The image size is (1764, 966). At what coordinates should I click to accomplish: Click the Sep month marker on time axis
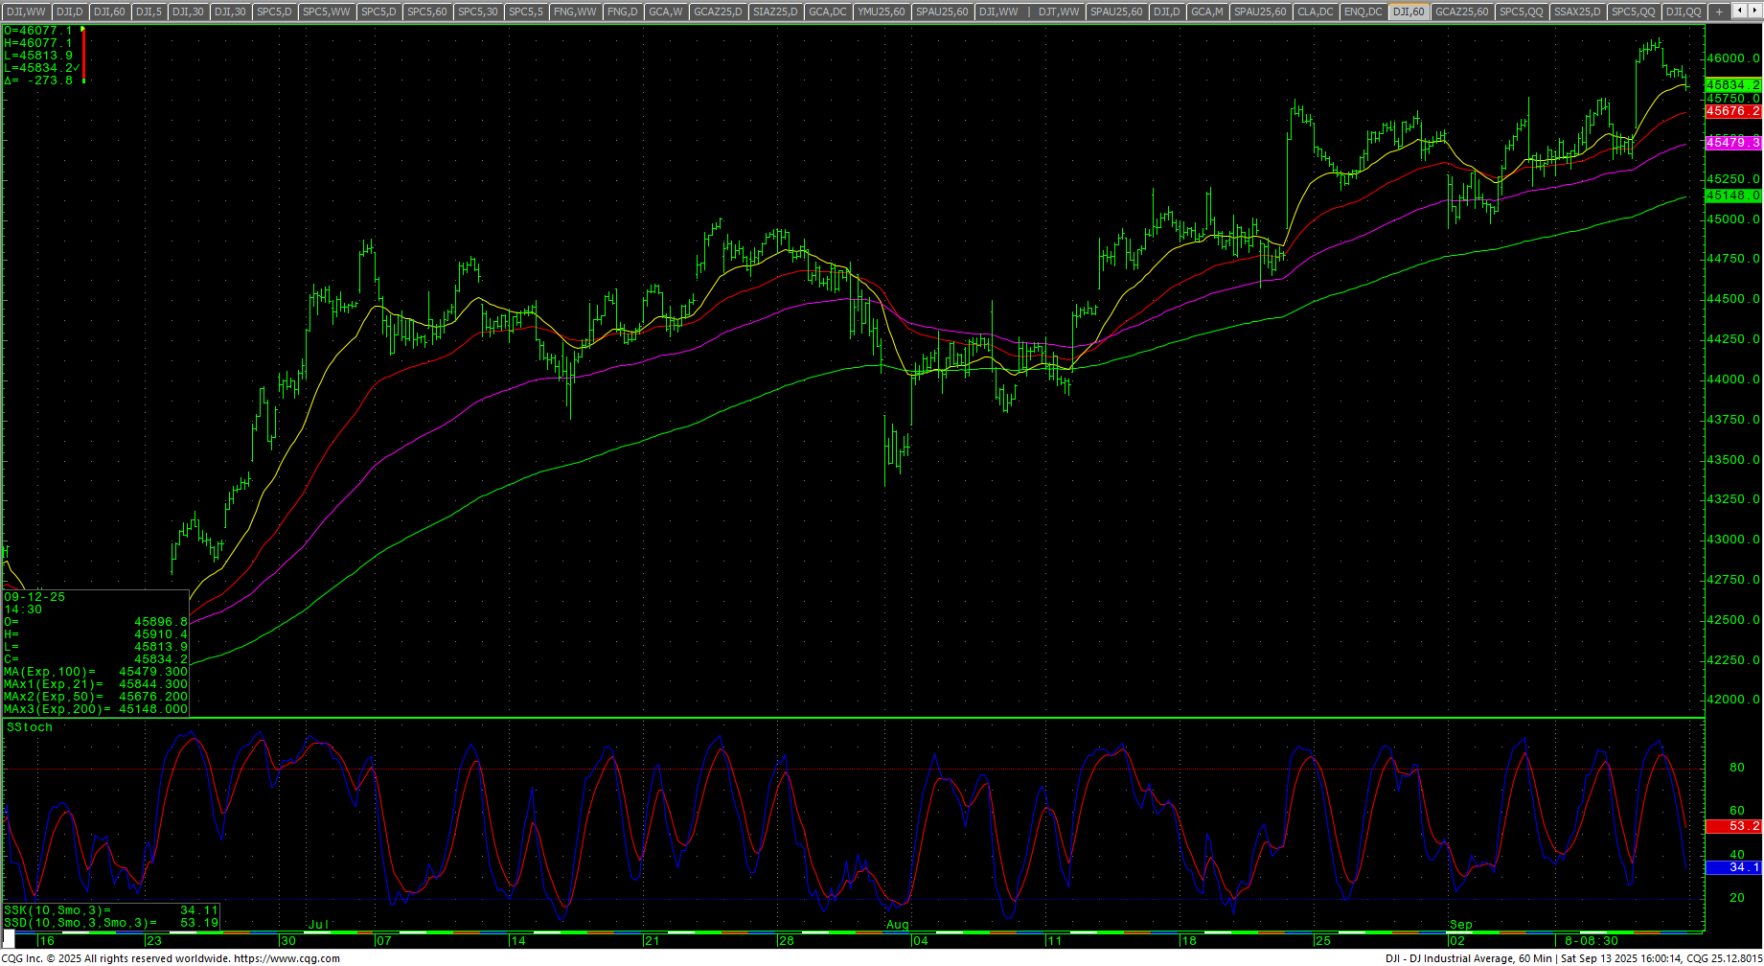tap(1460, 925)
